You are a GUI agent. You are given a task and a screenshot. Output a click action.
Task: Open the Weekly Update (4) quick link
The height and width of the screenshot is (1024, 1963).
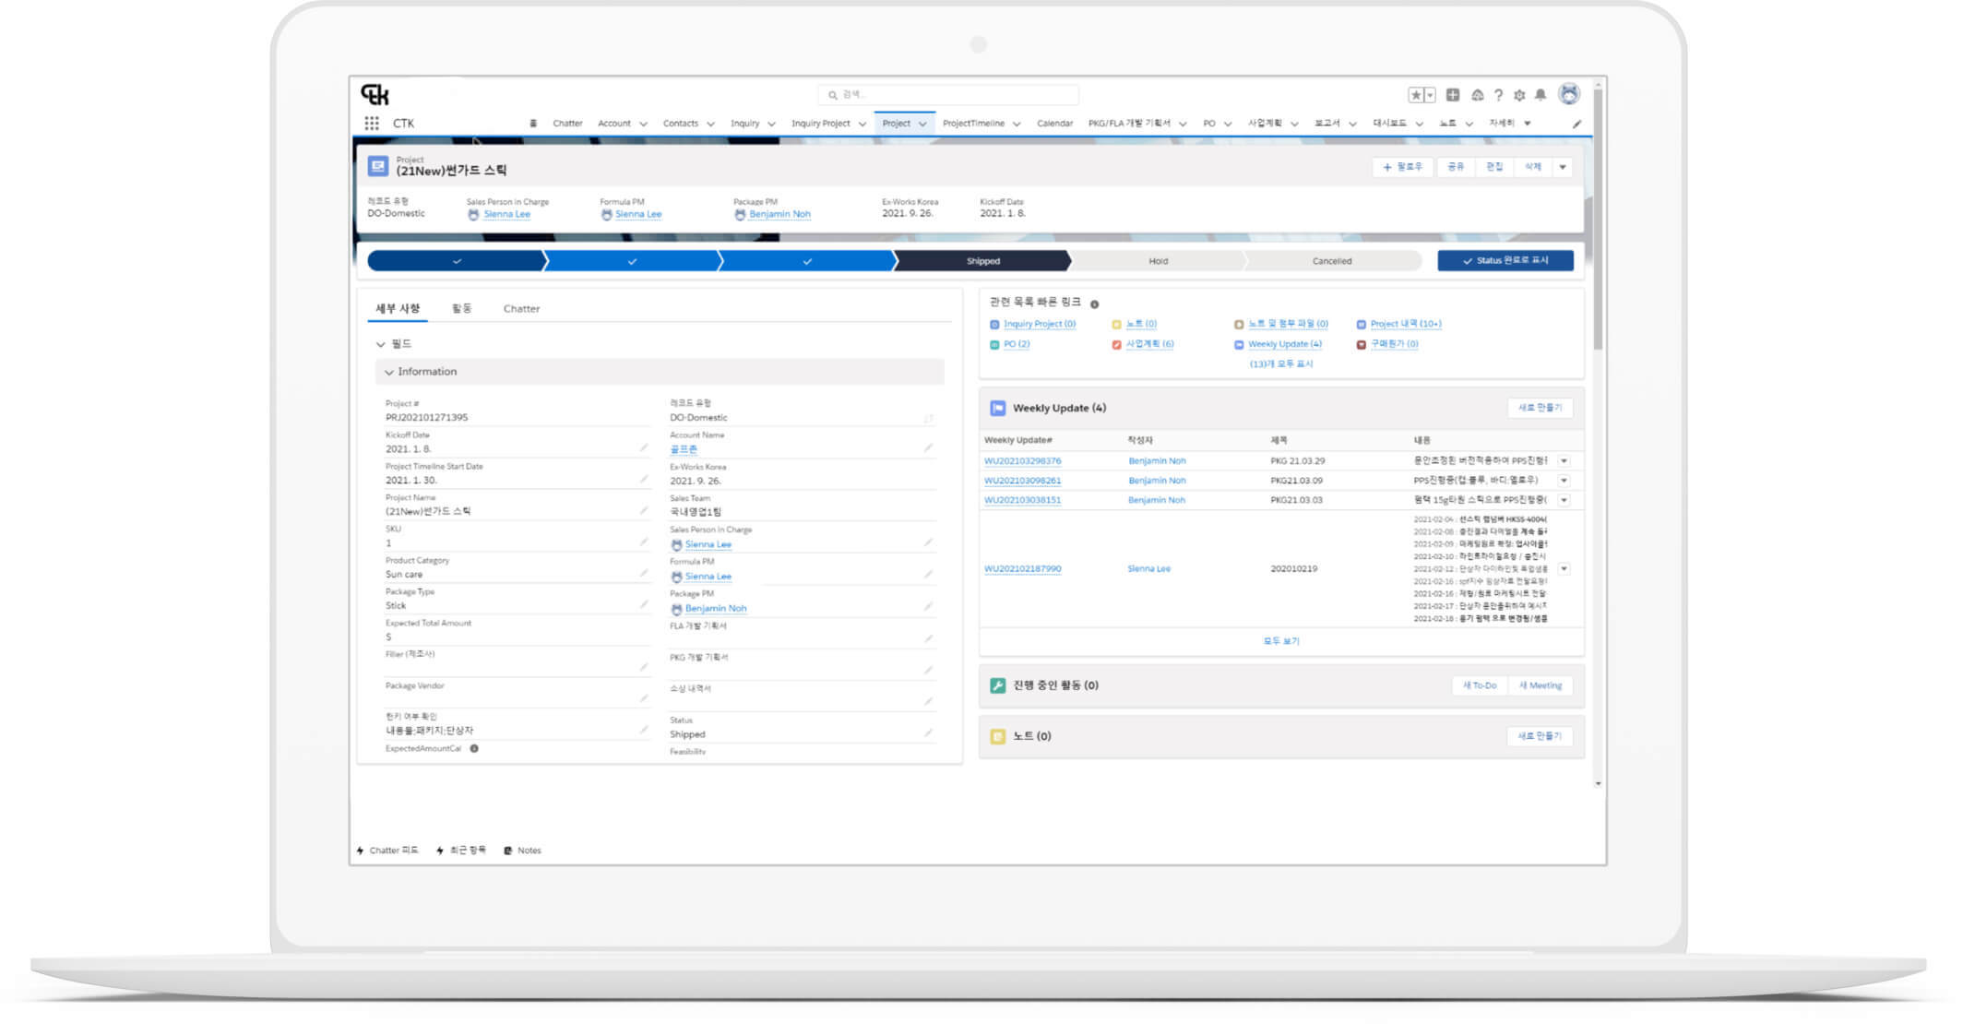(x=1284, y=344)
